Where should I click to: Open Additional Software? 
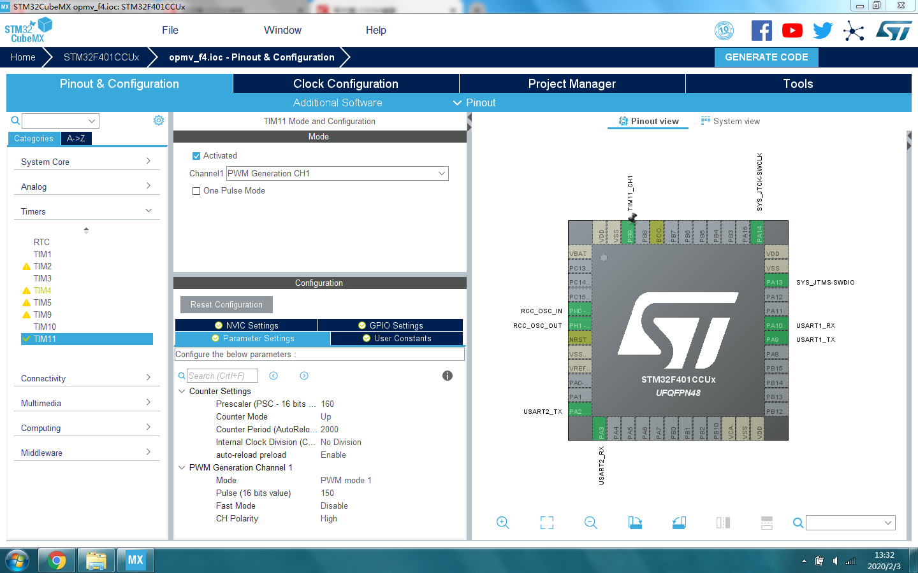(x=338, y=103)
